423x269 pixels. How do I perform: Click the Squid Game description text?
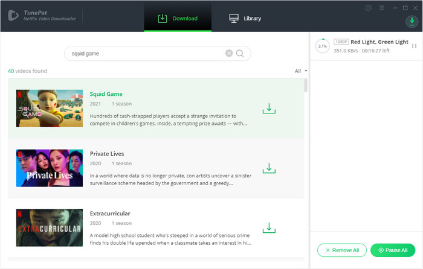point(169,120)
